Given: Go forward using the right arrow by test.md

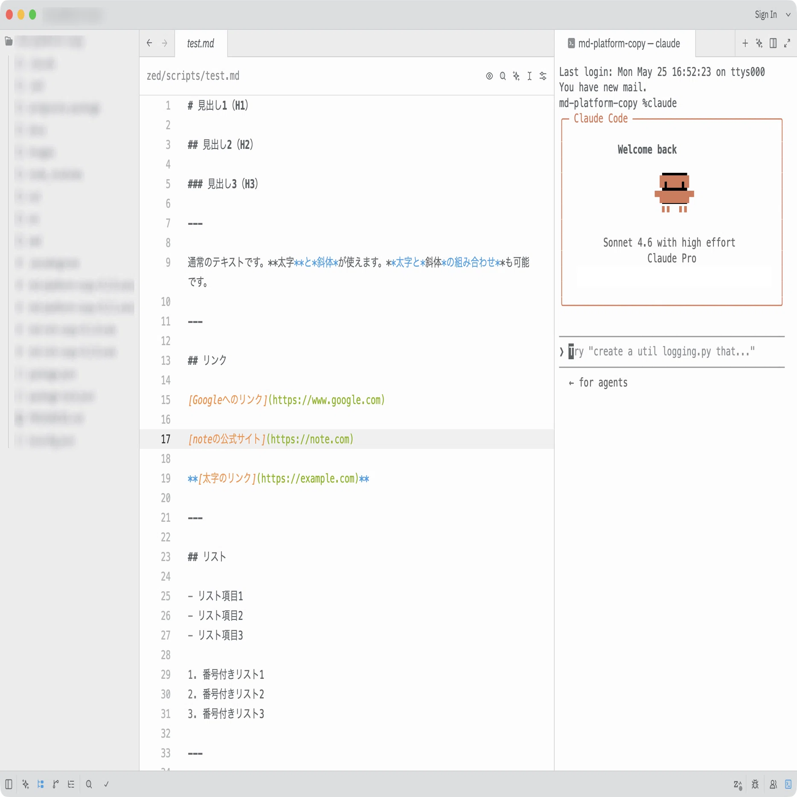Looking at the screenshot, I should click(x=165, y=43).
